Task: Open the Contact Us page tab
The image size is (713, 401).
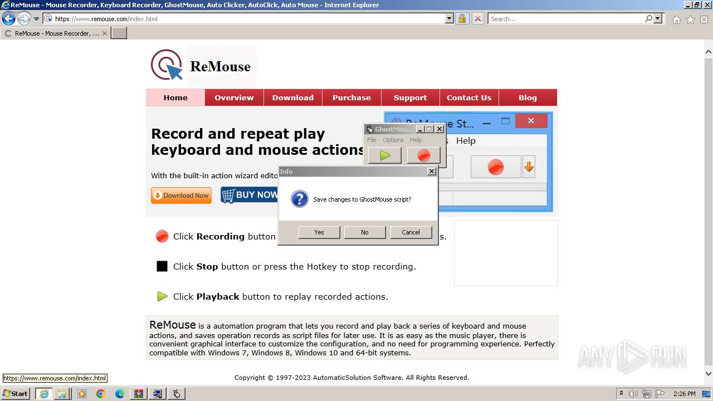Action: [x=469, y=97]
